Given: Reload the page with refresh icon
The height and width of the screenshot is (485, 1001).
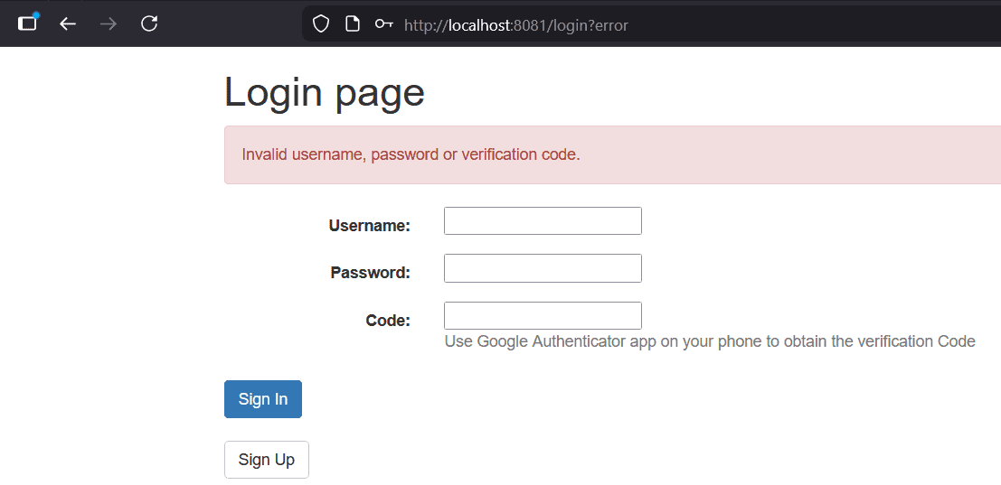Looking at the screenshot, I should coord(149,24).
